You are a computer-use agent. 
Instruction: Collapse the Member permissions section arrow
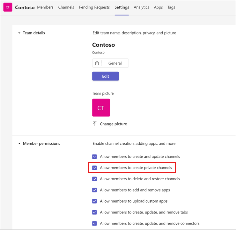pos(19,144)
